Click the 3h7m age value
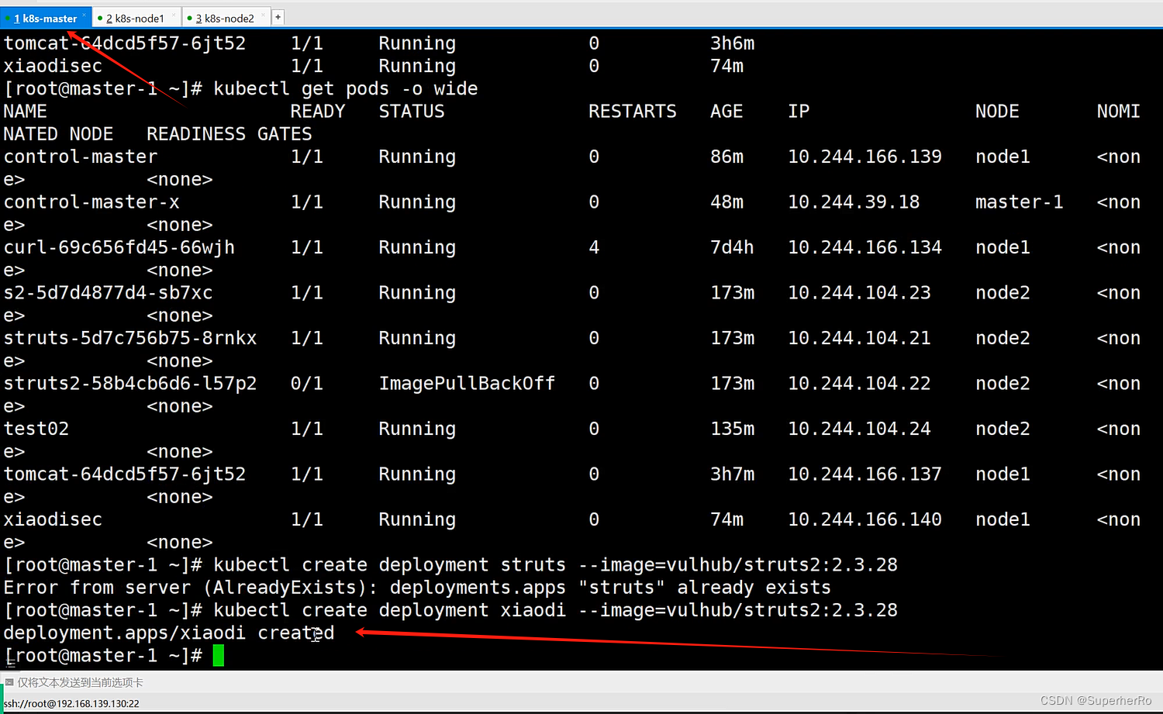Image resolution: width=1163 pixels, height=714 pixels. pos(732,474)
